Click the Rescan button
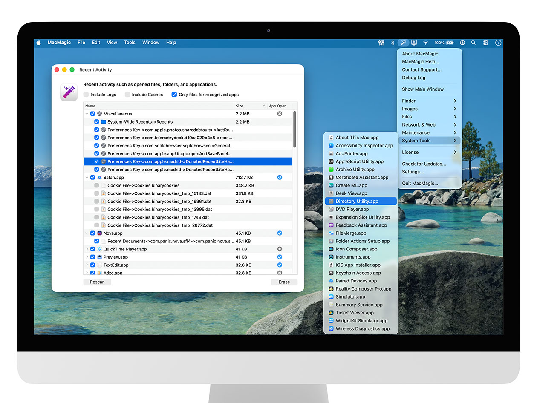Image resolution: width=537 pixels, height=403 pixels. coord(97,282)
